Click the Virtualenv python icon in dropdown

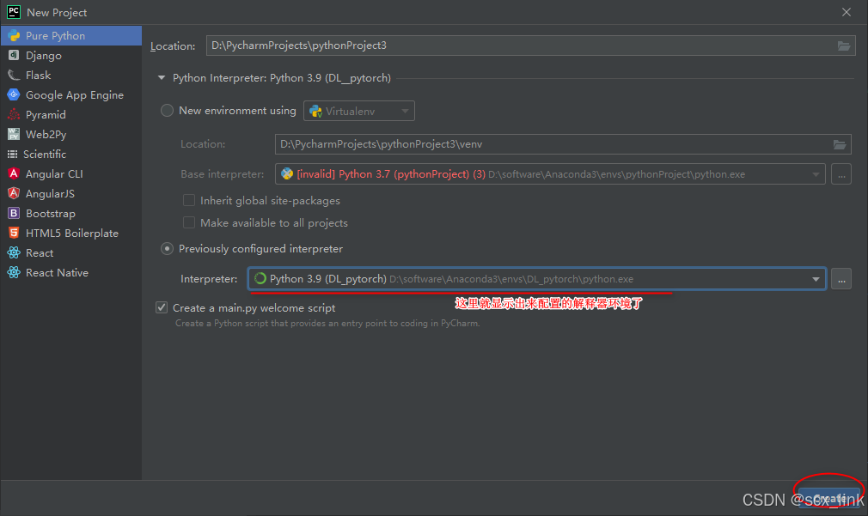[315, 111]
